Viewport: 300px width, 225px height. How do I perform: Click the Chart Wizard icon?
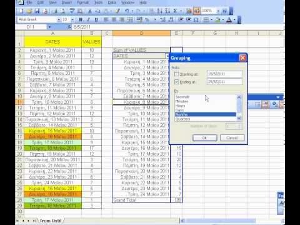point(189,11)
